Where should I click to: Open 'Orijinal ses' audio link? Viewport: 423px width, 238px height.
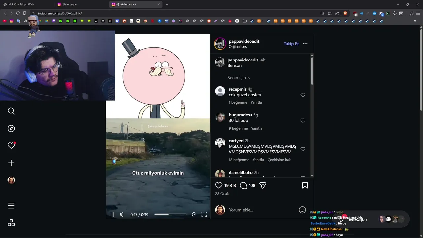click(238, 47)
